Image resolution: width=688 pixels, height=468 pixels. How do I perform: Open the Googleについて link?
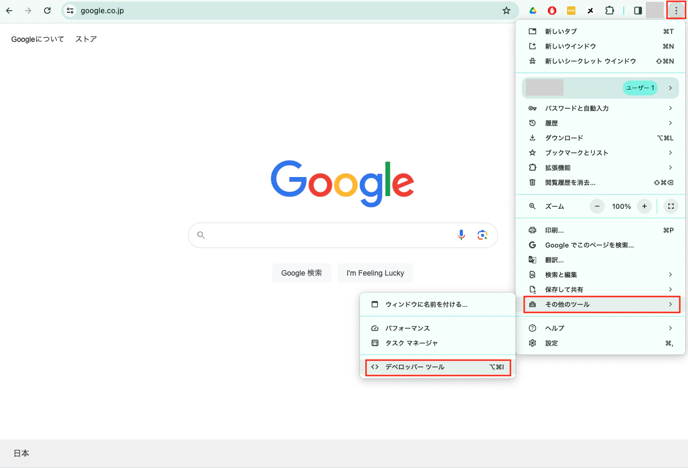38,39
